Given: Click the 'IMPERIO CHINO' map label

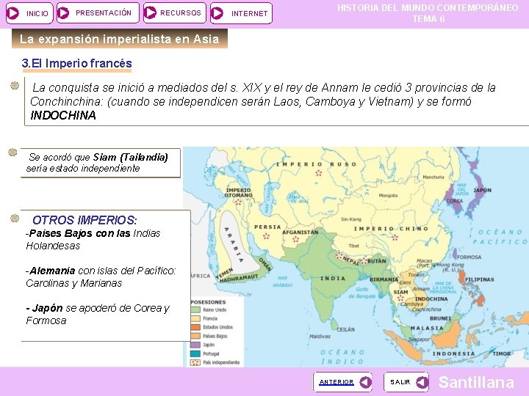Looking at the screenshot, I should 391,229.
